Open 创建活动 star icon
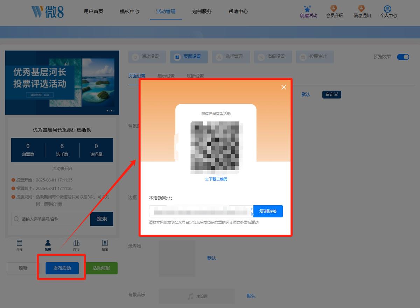420x308 pixels. click(308, 8)
